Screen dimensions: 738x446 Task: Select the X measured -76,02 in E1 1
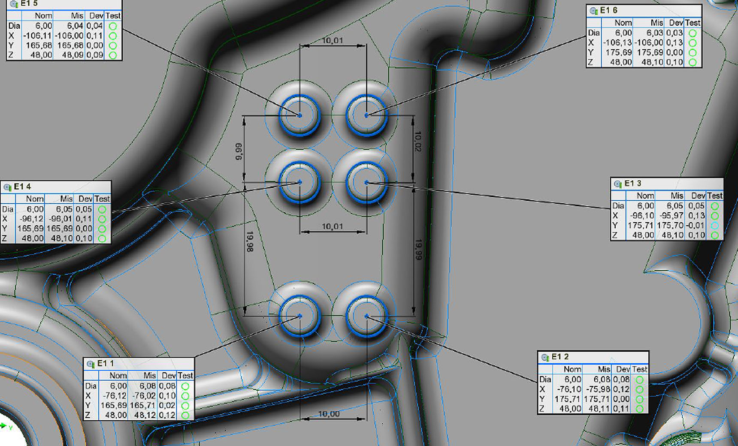coord(144,396)
